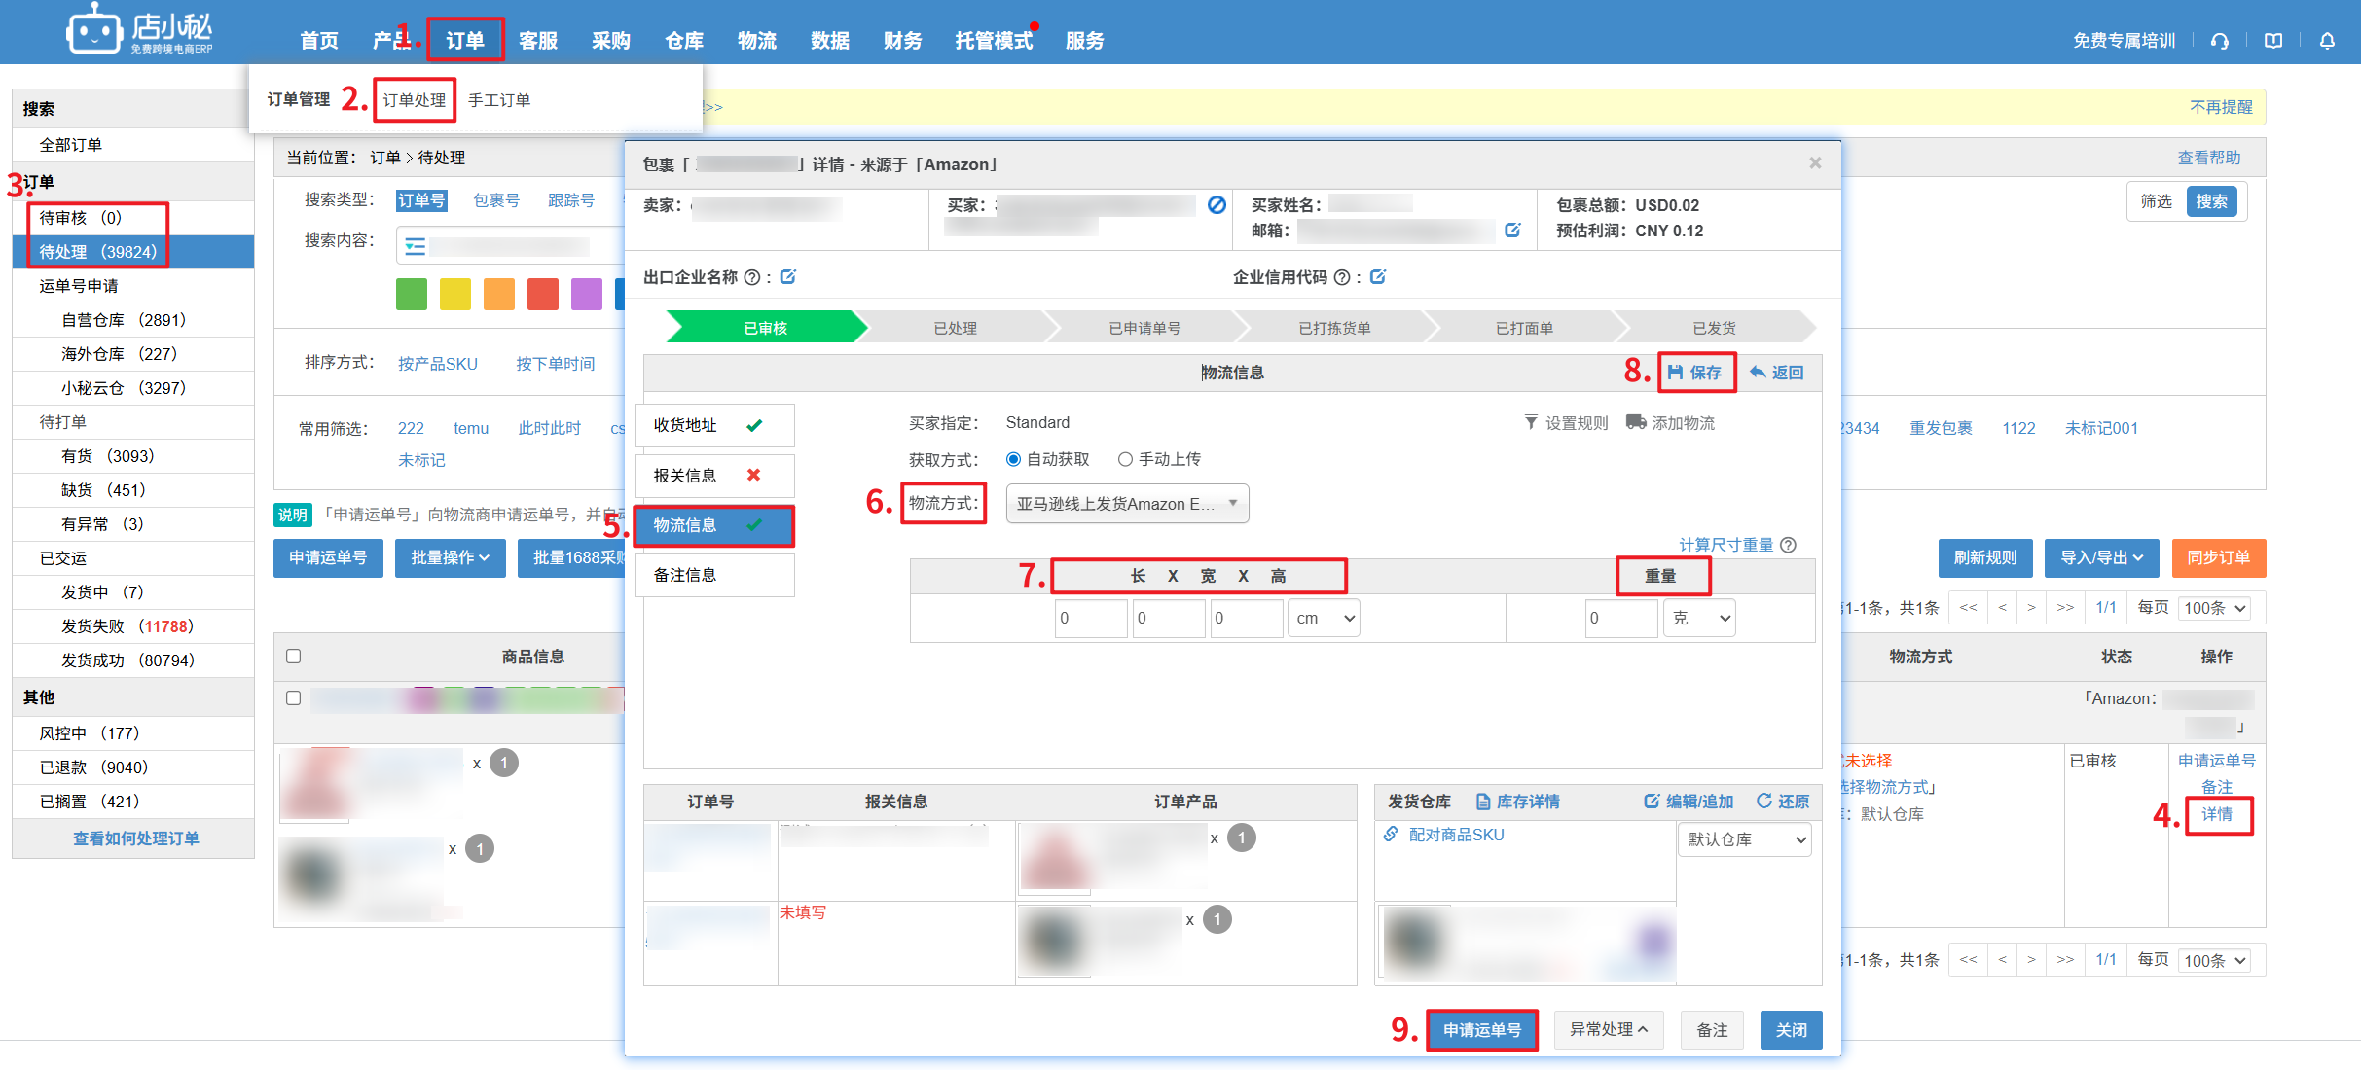The image size is (2361, 1070).
Task: Open the 仓库 top menu
Action: point(684,41)
